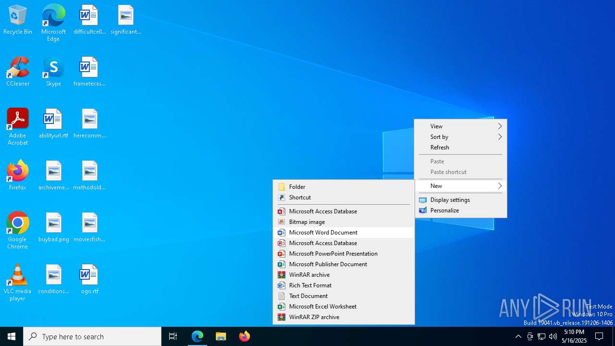Select the moviesfish image file icon
Screen dimensions: 615x346
[x=89, y=228]
